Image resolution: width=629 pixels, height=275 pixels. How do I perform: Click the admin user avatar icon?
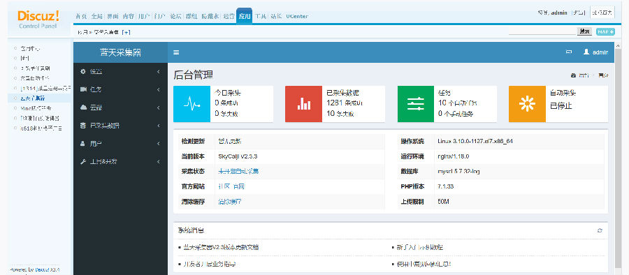tap(586, 52)
